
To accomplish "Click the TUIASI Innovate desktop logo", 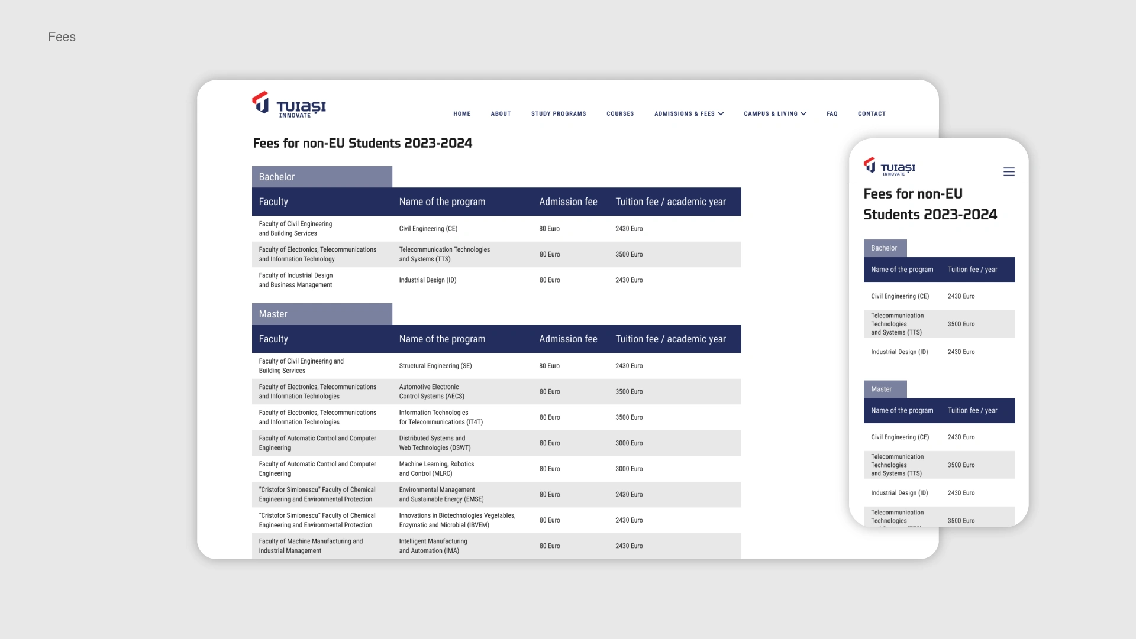I will [289, 105].
